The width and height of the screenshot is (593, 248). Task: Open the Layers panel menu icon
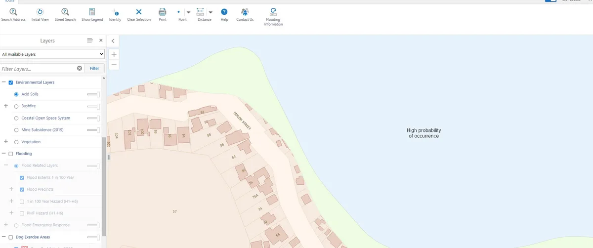tap(89, 41)
